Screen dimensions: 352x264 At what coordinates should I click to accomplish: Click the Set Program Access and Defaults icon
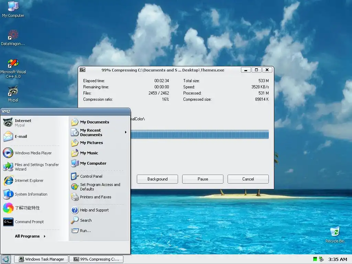(75, 187)
